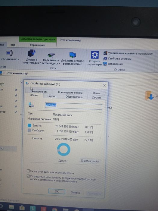Click the Отмена button
Viewport: 158px width, 211px height.
(x=75, y=193)
